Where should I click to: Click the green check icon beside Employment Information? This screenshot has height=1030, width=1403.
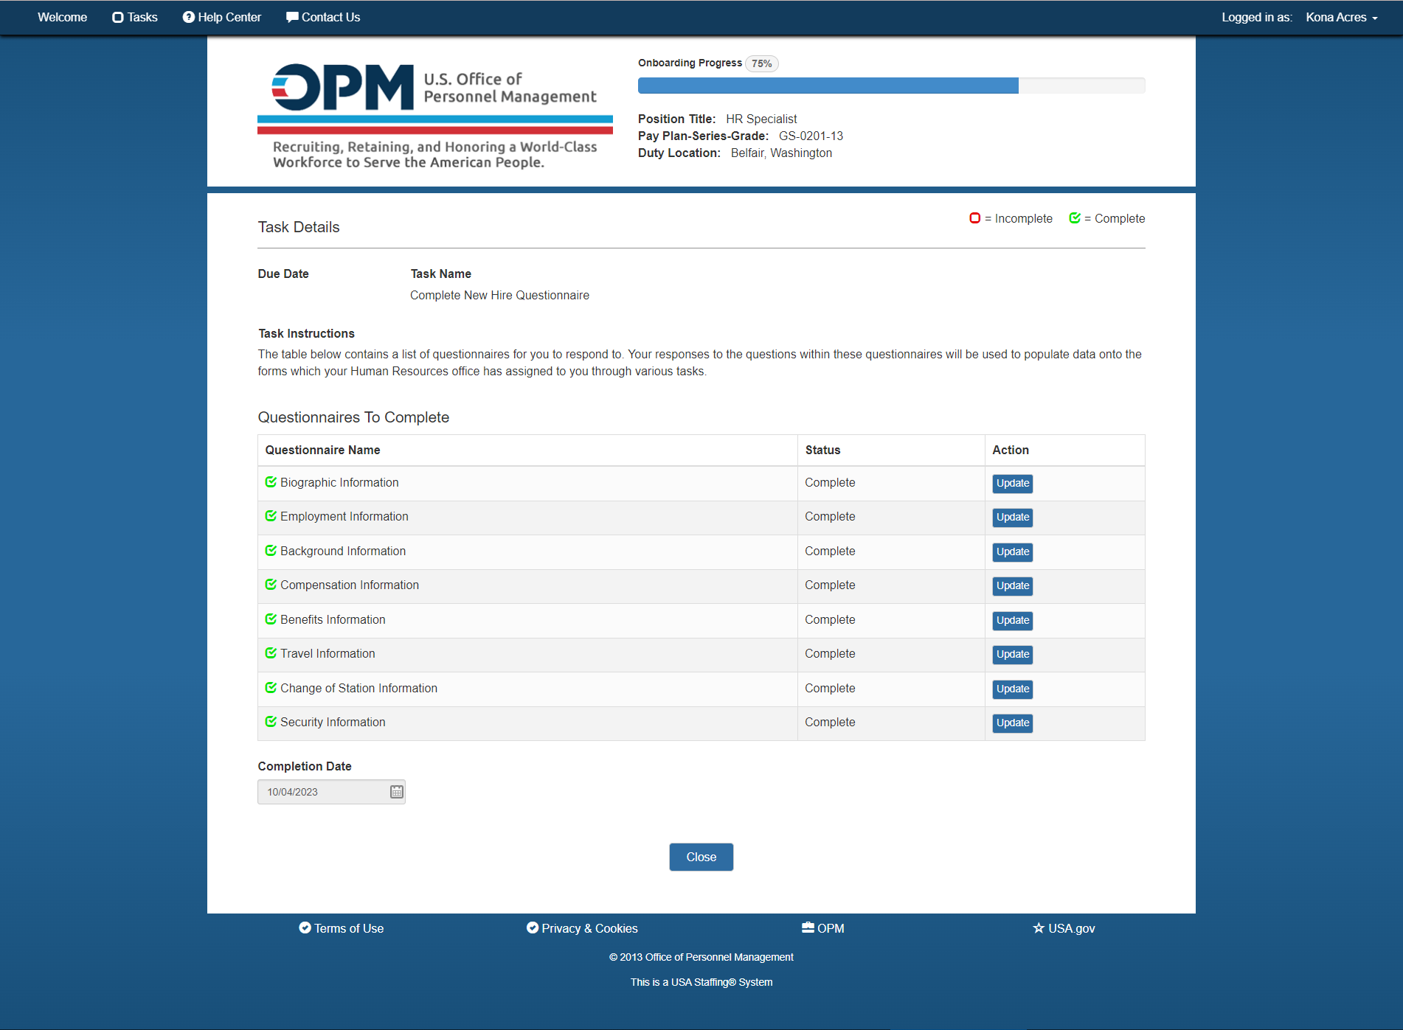[x=271, y=516]
